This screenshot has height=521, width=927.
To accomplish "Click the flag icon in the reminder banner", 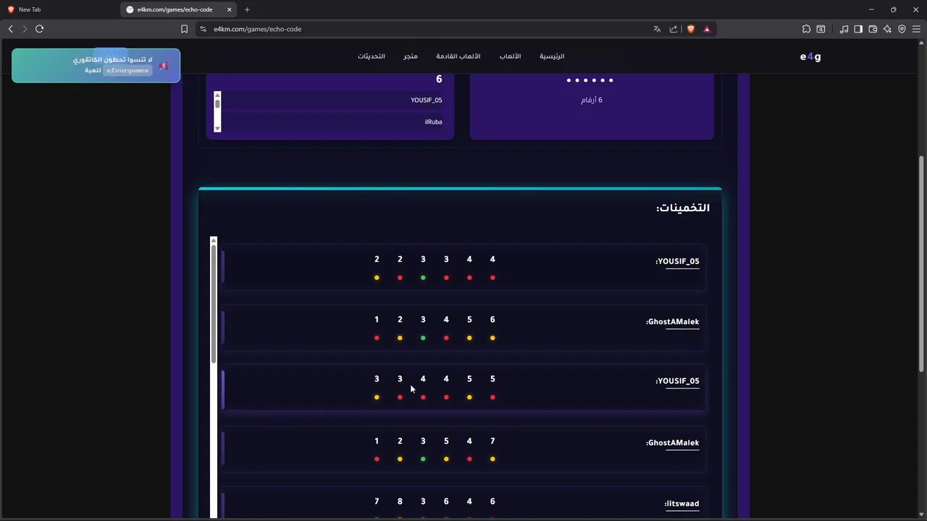I will click(x=164, y=66).
